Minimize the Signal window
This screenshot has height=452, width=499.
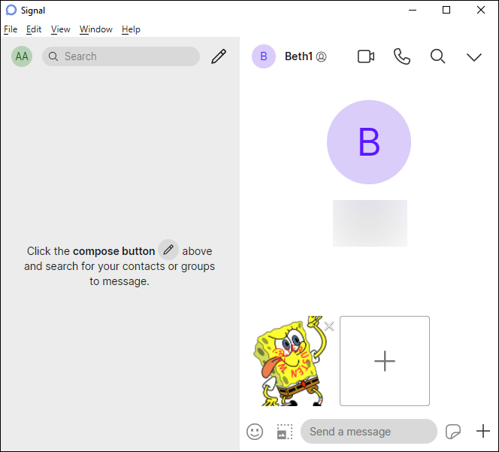[413, 11]
